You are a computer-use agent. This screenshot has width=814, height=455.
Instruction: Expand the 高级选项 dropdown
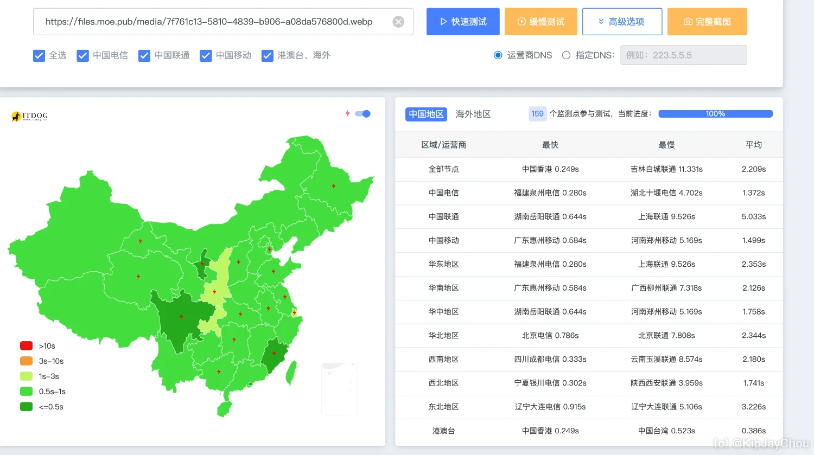622,22
